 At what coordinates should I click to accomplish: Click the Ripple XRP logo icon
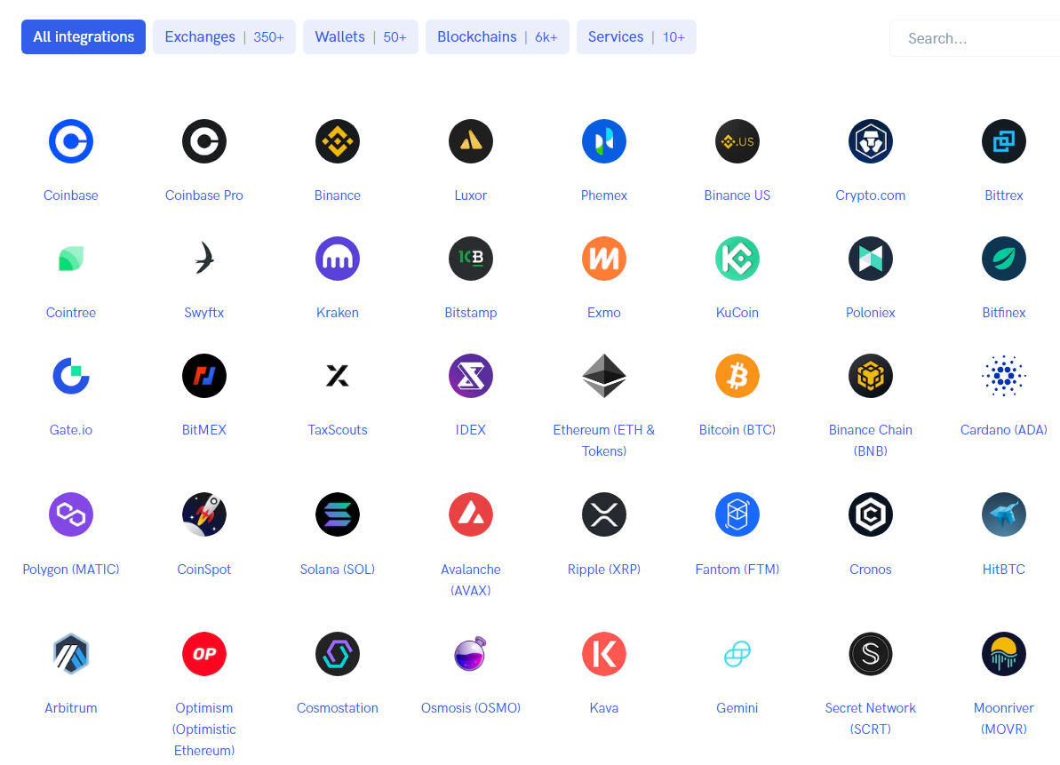[603, 514]
